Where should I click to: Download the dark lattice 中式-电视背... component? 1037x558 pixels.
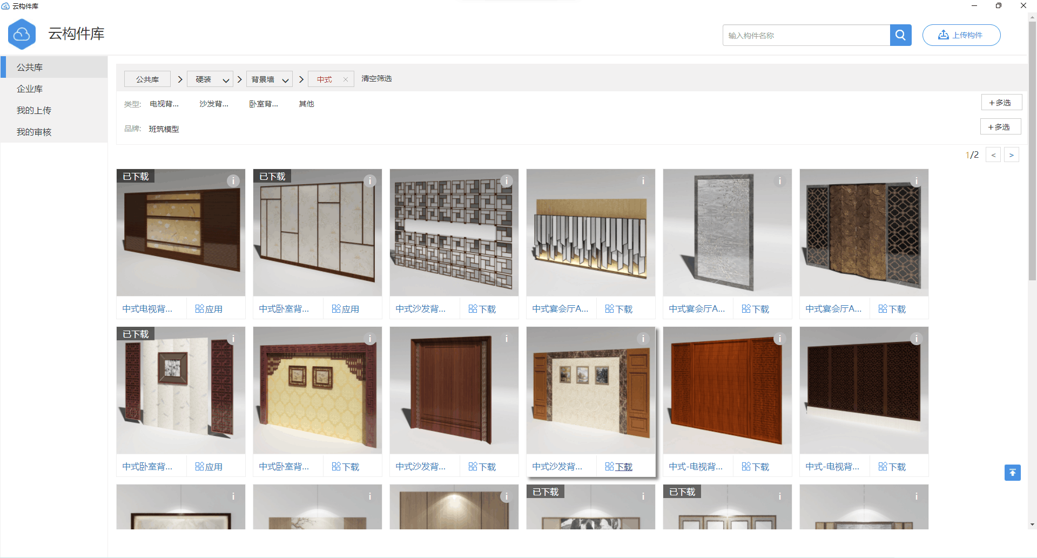tap(892, 467)
